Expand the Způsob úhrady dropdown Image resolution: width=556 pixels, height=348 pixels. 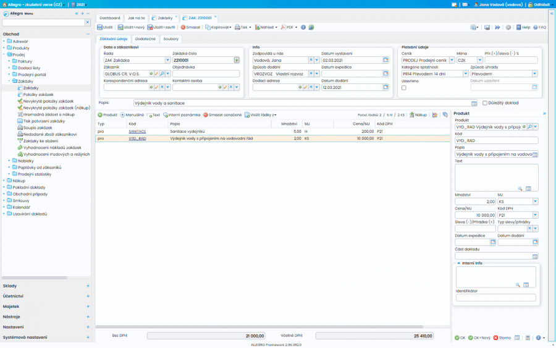(534, 74)
